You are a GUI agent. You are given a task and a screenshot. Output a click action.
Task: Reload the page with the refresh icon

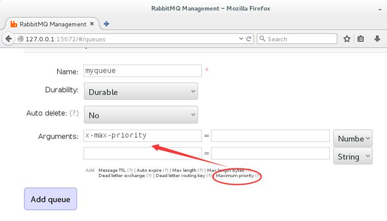[249, 39]
